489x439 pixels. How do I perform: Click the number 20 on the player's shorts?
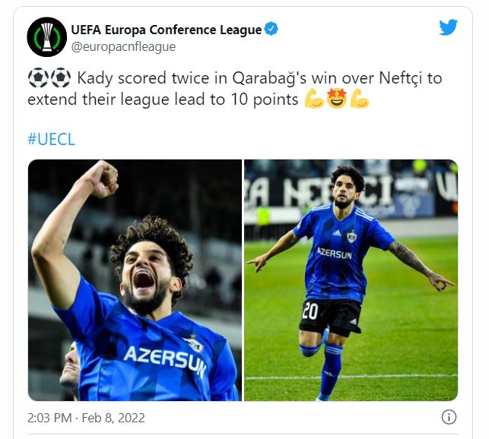(310, 311)
